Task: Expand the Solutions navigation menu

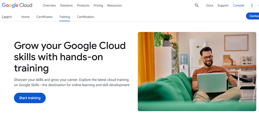Action: [66, 5]
